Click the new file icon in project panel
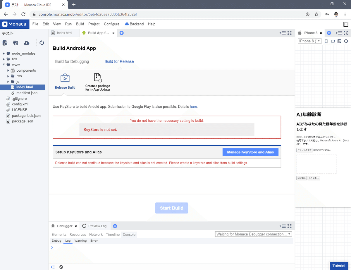351x270 pixels. tap(5, 43)
